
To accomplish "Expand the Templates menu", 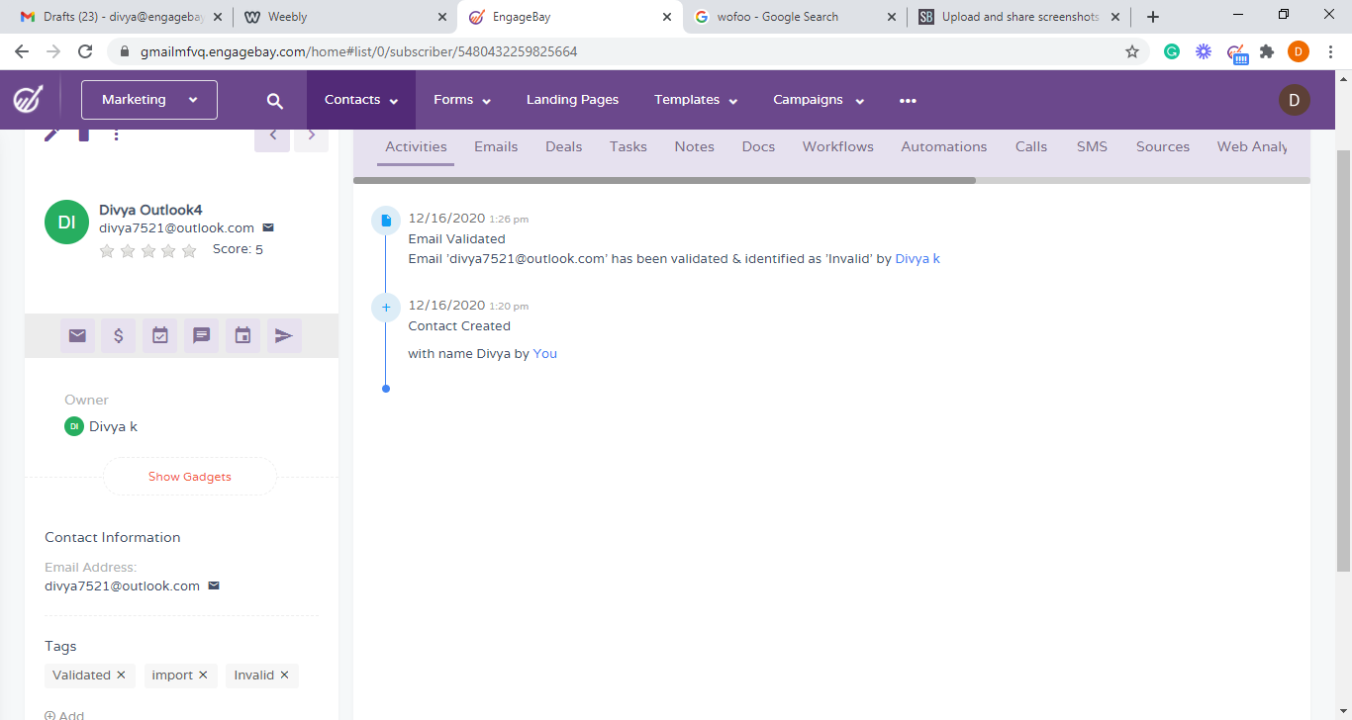I will [696, 100].
